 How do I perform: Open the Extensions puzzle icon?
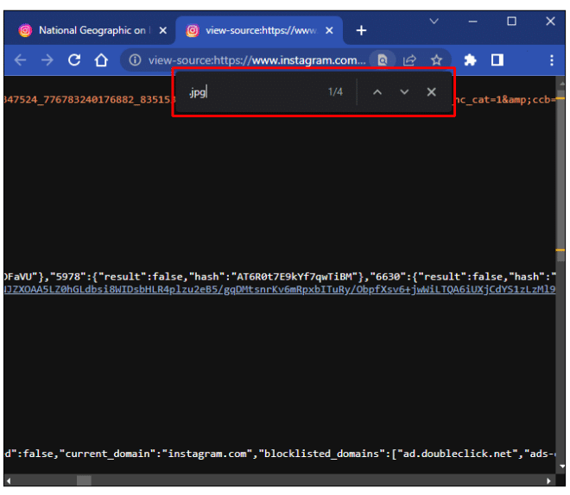(x=470, y=60)
